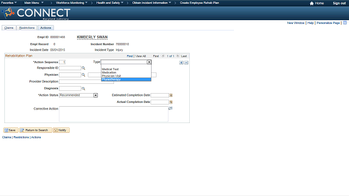Open the Physician lookup magnifier
This screenshot has height=196, width=349.
(x=83, y=75)
